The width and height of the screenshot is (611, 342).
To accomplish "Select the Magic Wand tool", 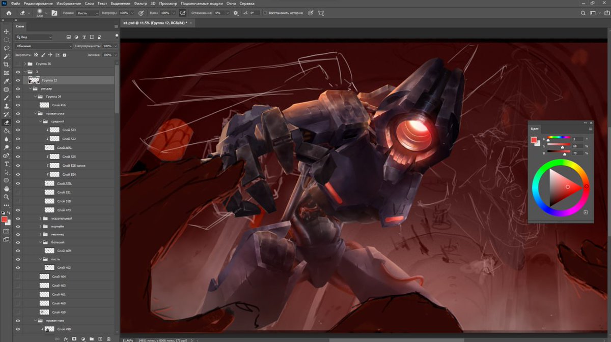I will tap(6, 56).
